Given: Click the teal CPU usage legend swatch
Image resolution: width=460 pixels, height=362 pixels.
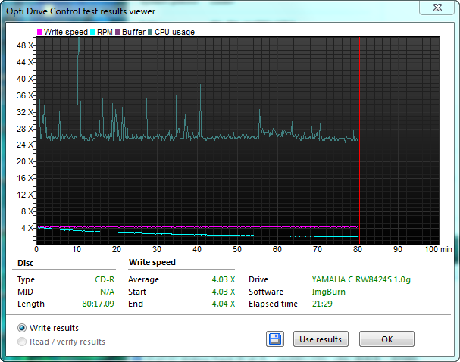Looking at the screenshot, I should click(150, 32).
